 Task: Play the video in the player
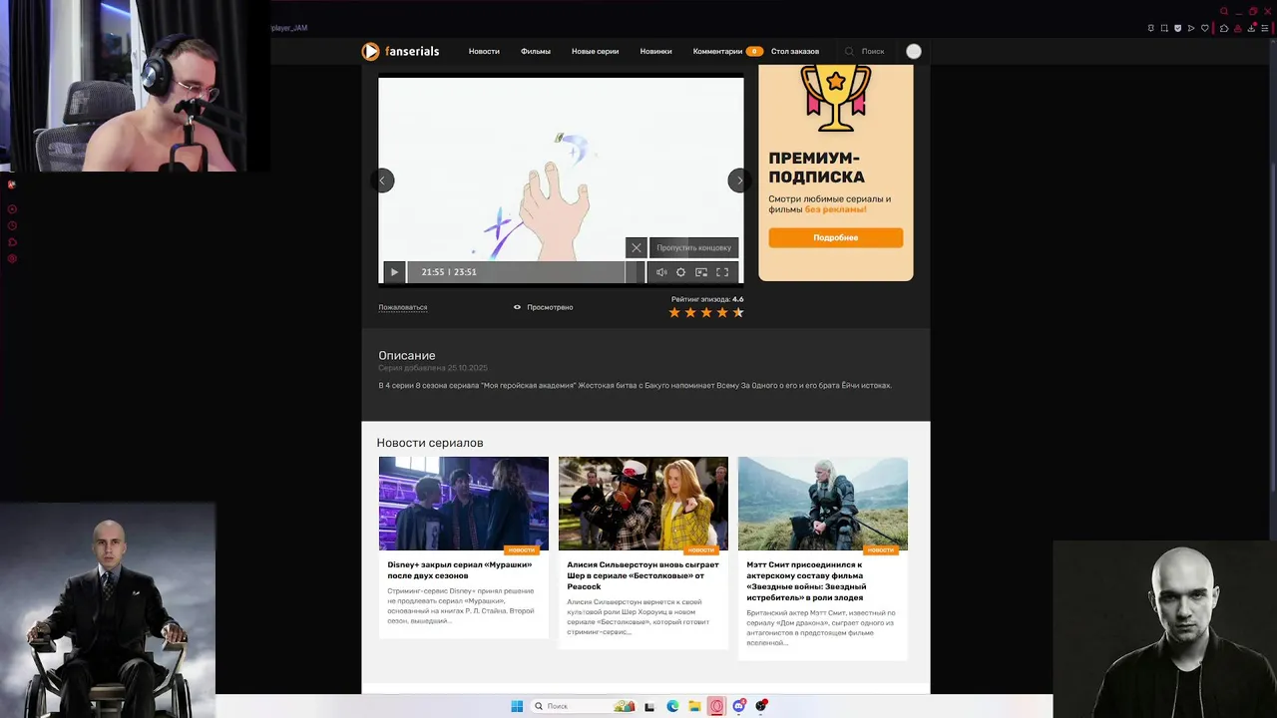[394, 272]
